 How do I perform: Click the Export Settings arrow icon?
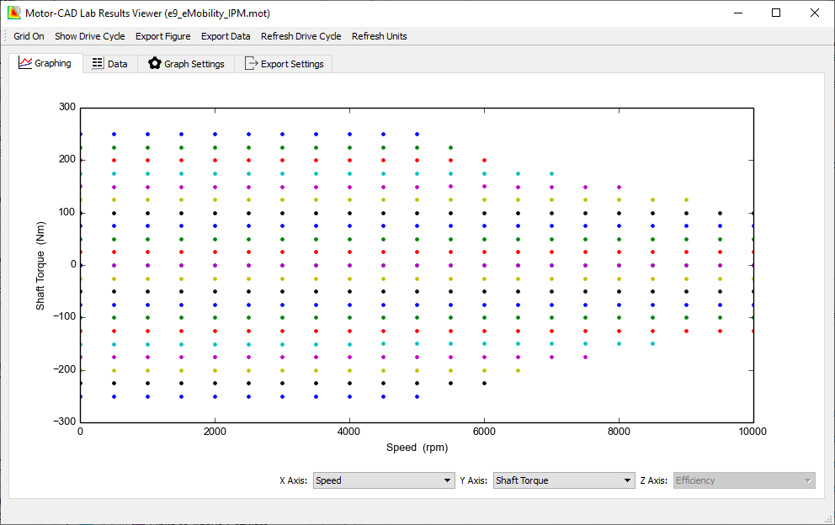(x=252, y=63)
